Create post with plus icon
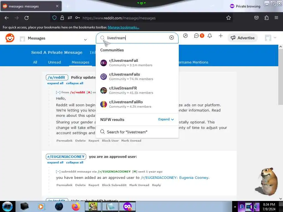 click(x=221, y=36)
